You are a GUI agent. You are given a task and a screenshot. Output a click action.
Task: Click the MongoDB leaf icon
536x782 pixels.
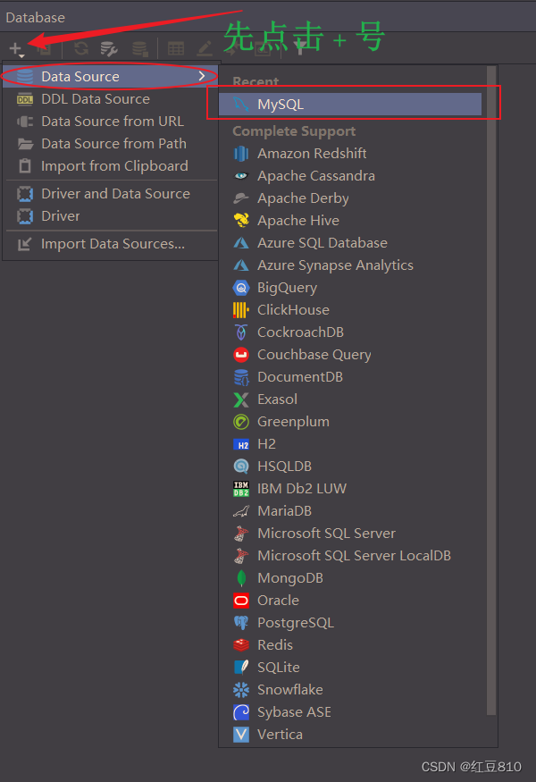[241, 578]
